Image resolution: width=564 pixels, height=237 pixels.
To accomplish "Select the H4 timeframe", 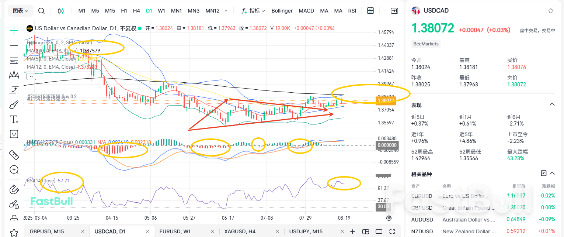I will [136, 11].
